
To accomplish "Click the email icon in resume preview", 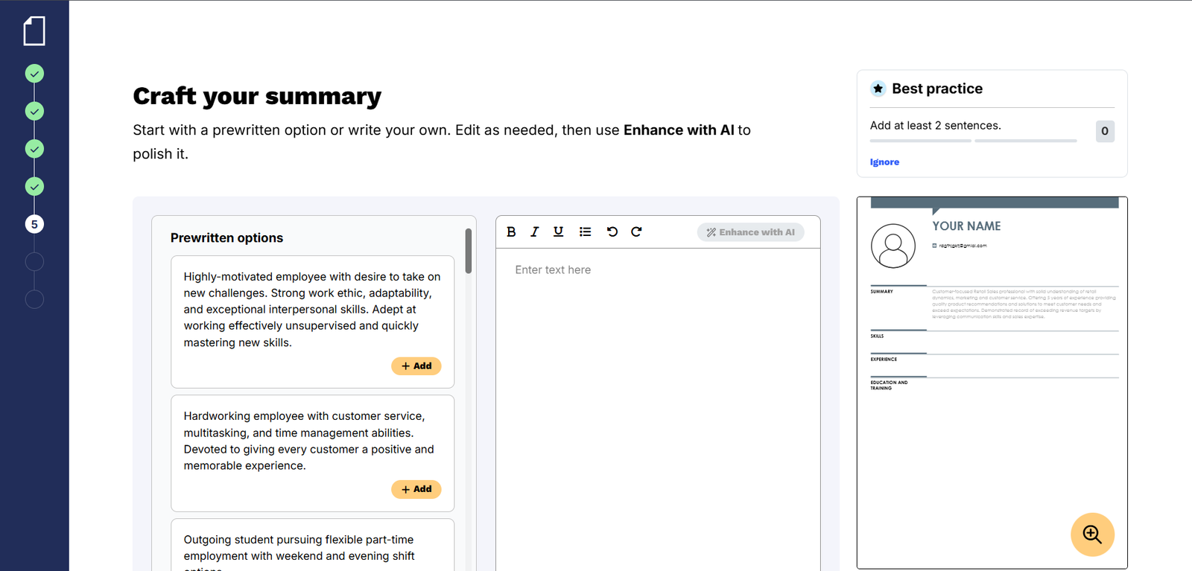I will tap(934, 246).
